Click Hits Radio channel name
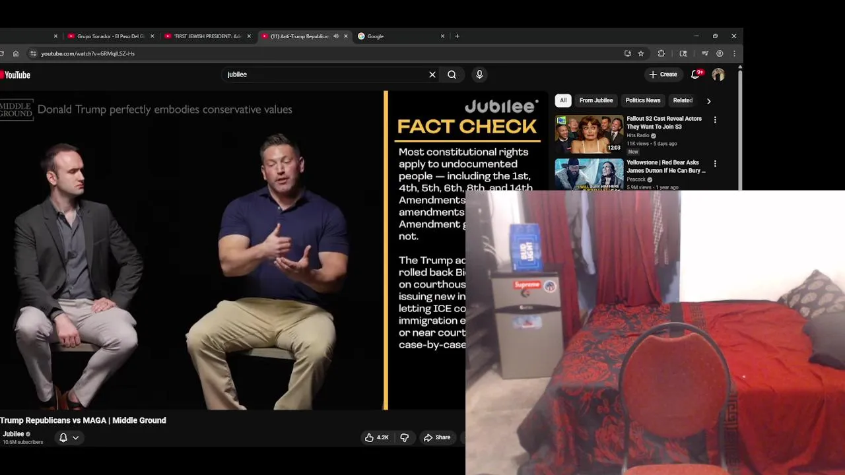 [x=638, y=135]
